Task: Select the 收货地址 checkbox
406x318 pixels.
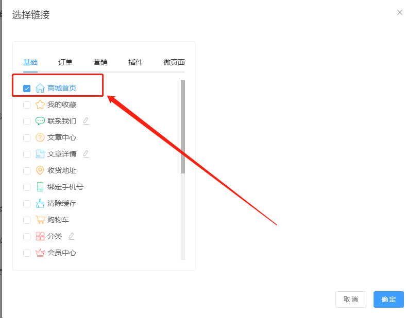Action: click(27, 171)
